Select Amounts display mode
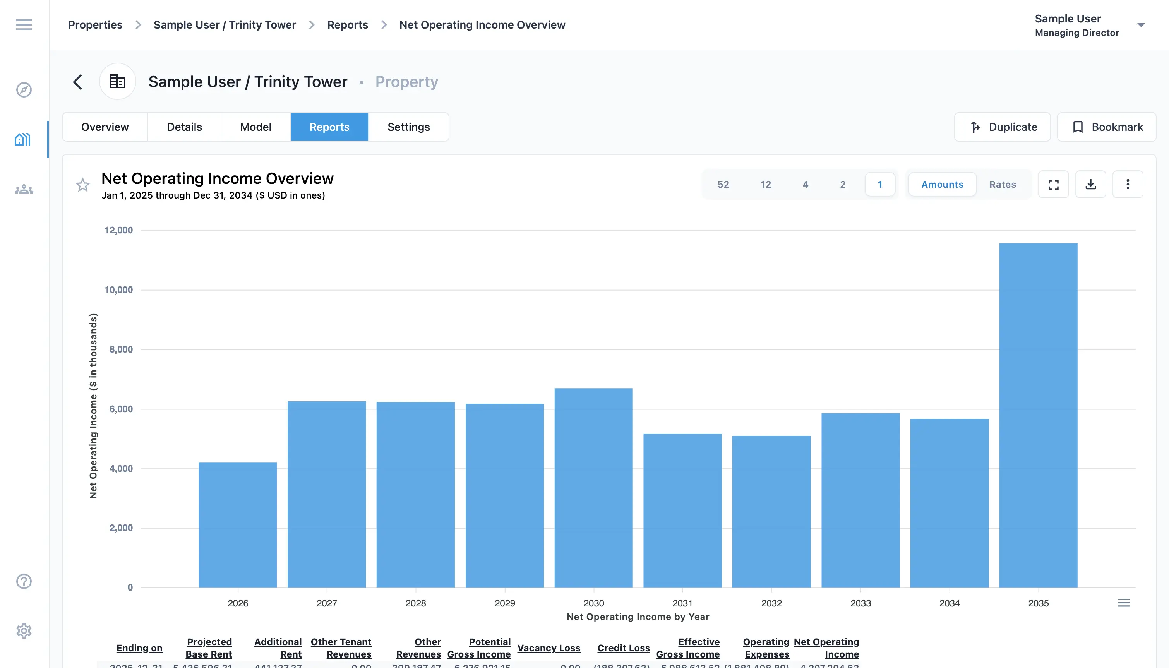The width and height of the screenshot is (1169, 668). pos(942,185)
